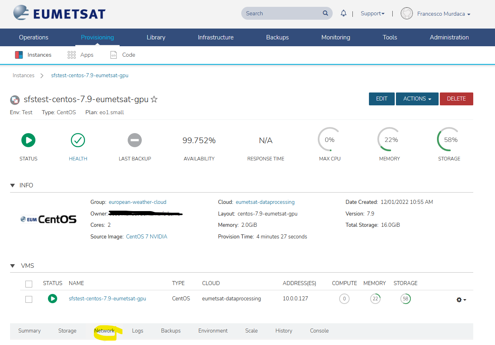
Task: Switch to the Backups tab below VMs
Action: pos(171,331)
